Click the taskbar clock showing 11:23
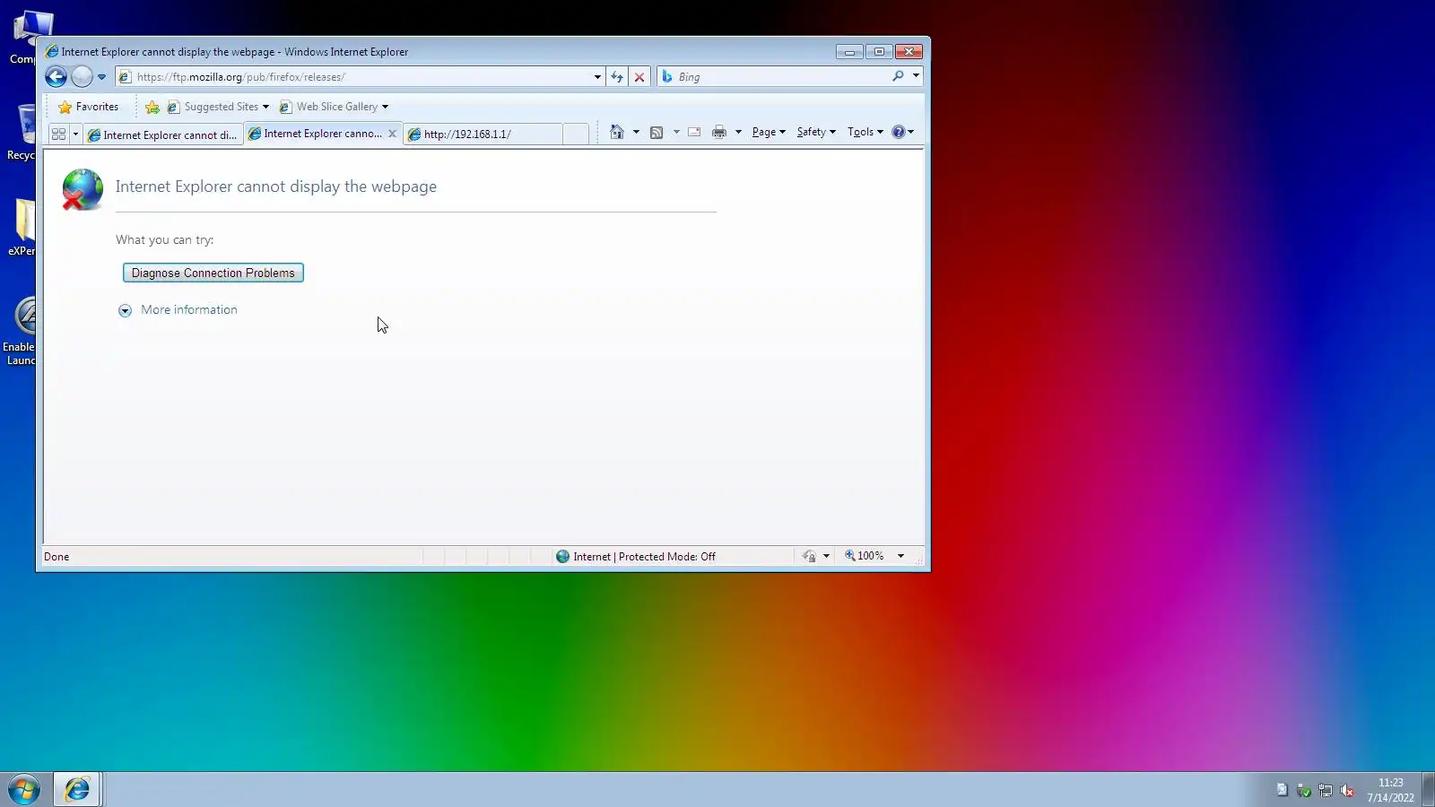This screenshot has width=1435, height=807. tap(1390, 790)
